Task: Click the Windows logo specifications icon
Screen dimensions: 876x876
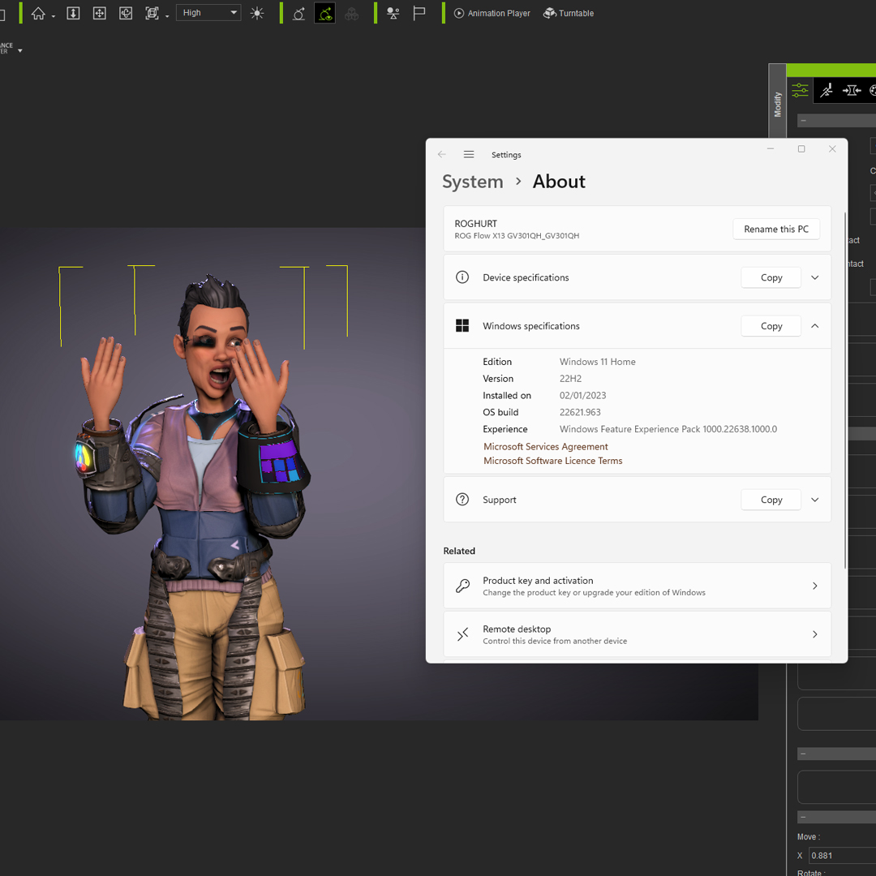Action: (462, 326)
